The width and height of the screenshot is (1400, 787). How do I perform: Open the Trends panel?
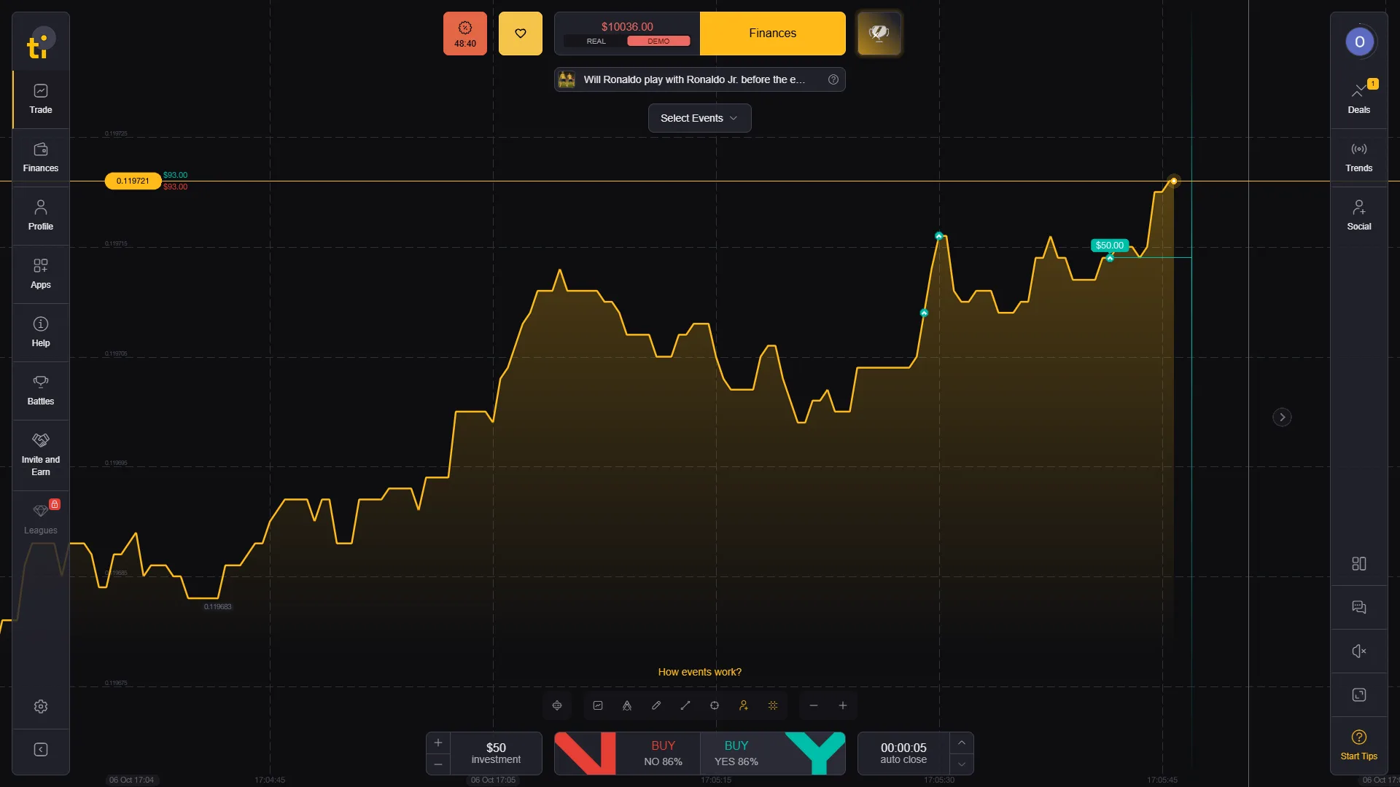[1358, 157]
